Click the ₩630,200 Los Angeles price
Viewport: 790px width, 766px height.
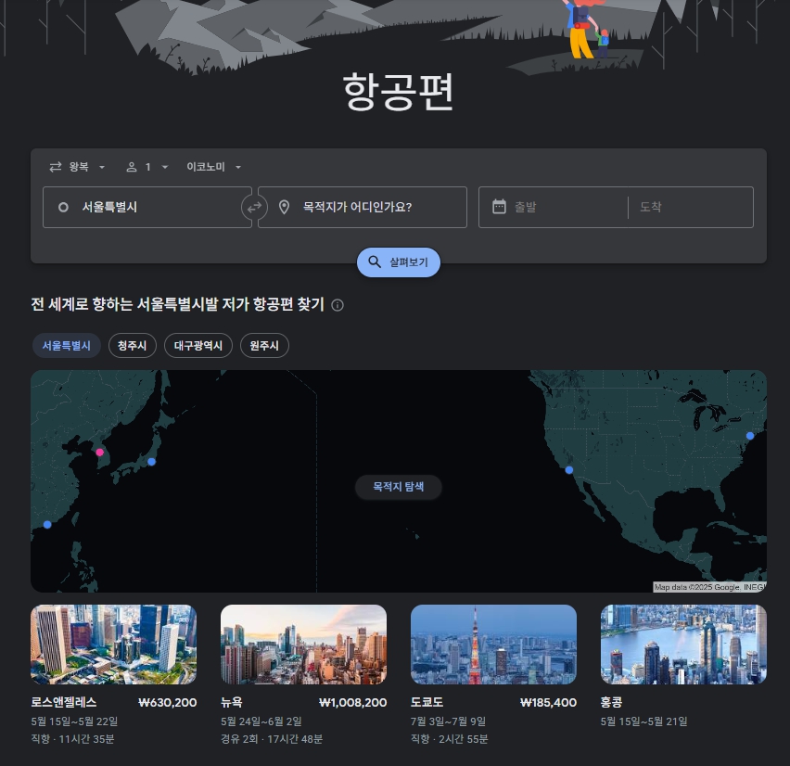coord(168,703)
